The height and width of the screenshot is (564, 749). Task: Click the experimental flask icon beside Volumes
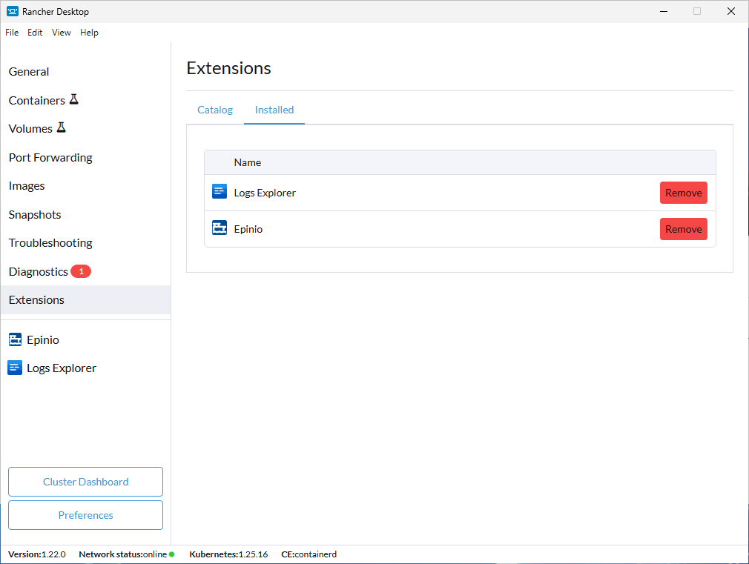(x=62, y=128)
